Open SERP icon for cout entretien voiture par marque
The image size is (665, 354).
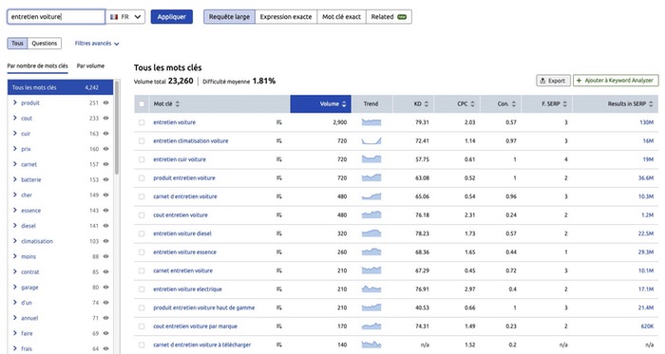pos(278,326)
